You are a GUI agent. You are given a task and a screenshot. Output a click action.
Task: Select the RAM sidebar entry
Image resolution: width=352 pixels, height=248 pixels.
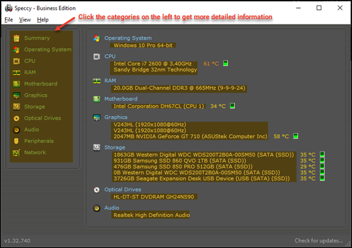coord(30,73)
